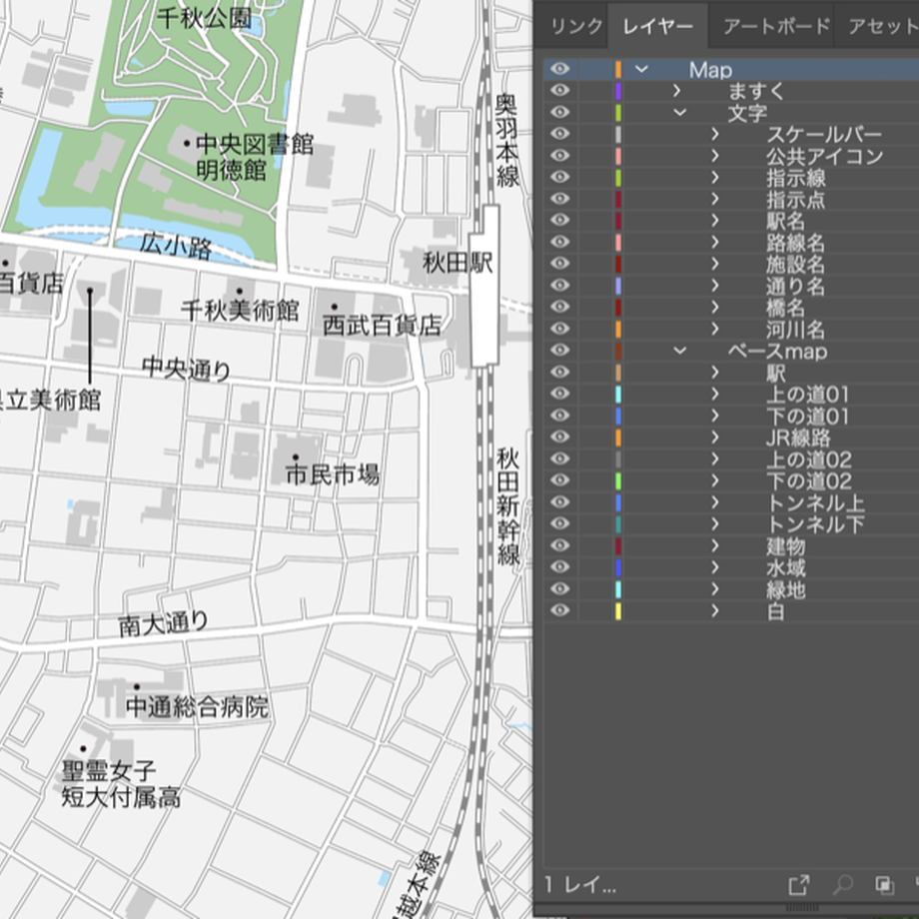This screenshot has width=919, height=919.
Task: Expand the 指示線 layer chevron
Action: (715, 177)
